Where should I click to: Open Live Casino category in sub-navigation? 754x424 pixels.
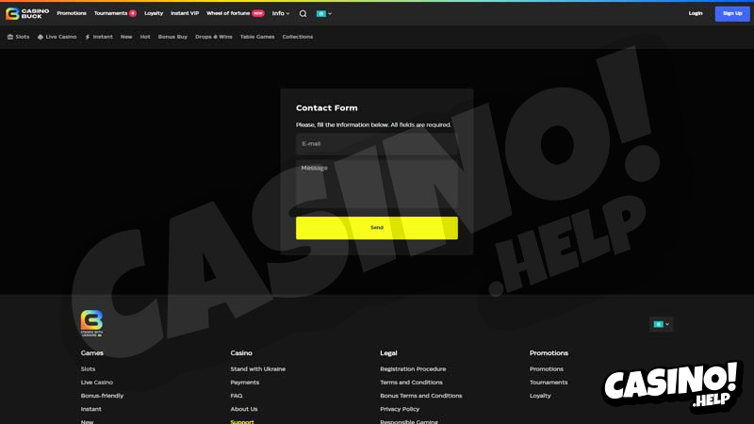57,37
